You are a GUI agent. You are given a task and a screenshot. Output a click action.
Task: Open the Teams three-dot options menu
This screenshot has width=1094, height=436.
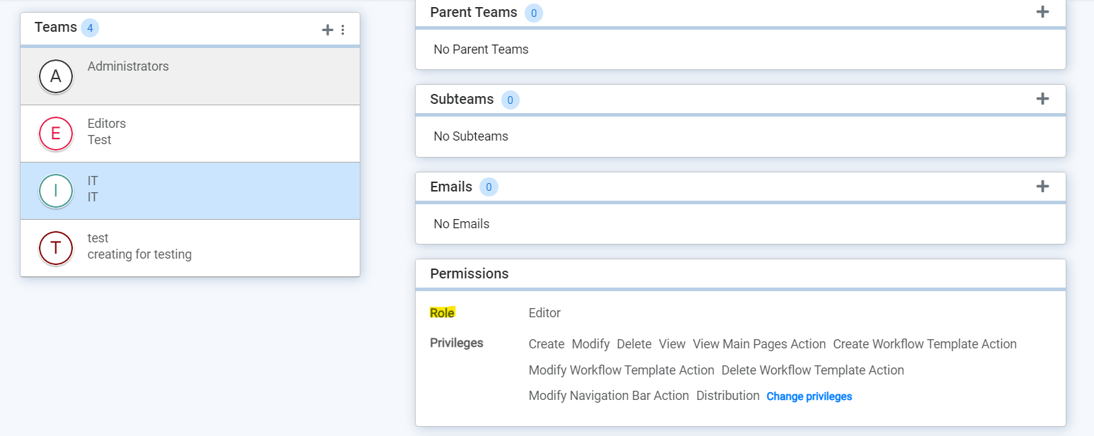point(343,30)
